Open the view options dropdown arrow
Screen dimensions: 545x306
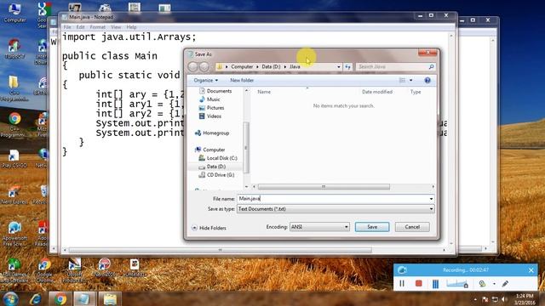(x=410, y=80)
